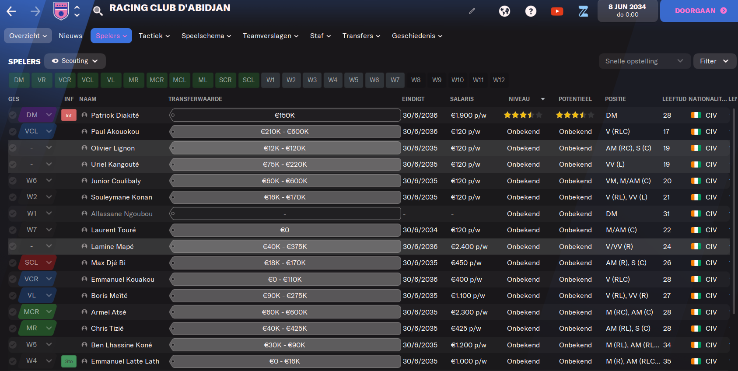Open the club switcher up-down arrows
This screenshot has width=738, height=371.
click(77, 11)
